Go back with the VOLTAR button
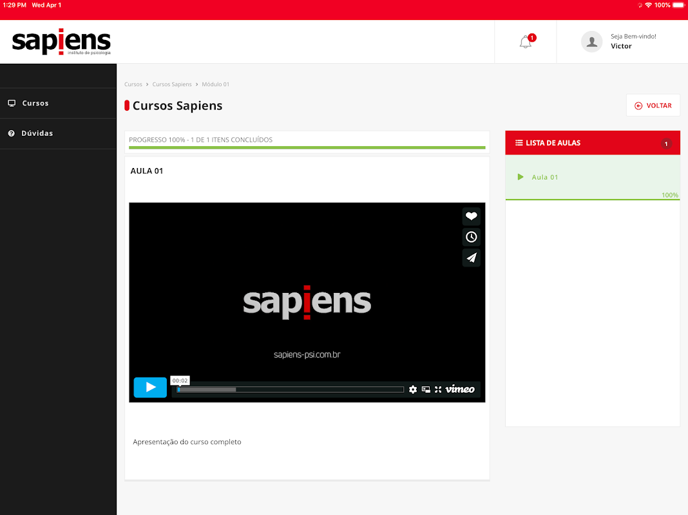The height and width of the screenshot is (515, 688). pos(653,106)
